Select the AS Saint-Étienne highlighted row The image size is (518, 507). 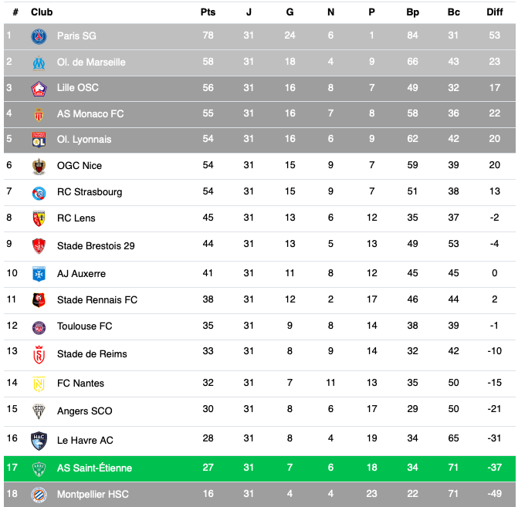point(259,468)
